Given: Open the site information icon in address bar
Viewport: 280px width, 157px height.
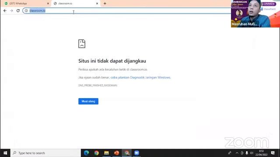Looking at the screenshot, I should 26,10.
